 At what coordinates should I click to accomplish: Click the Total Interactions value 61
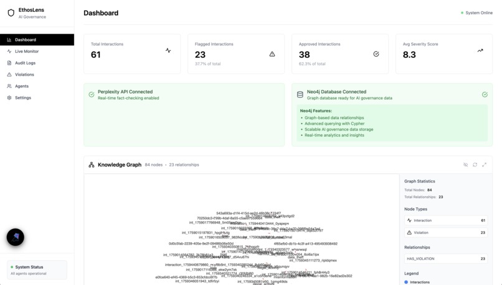click(x=96, y=55)
